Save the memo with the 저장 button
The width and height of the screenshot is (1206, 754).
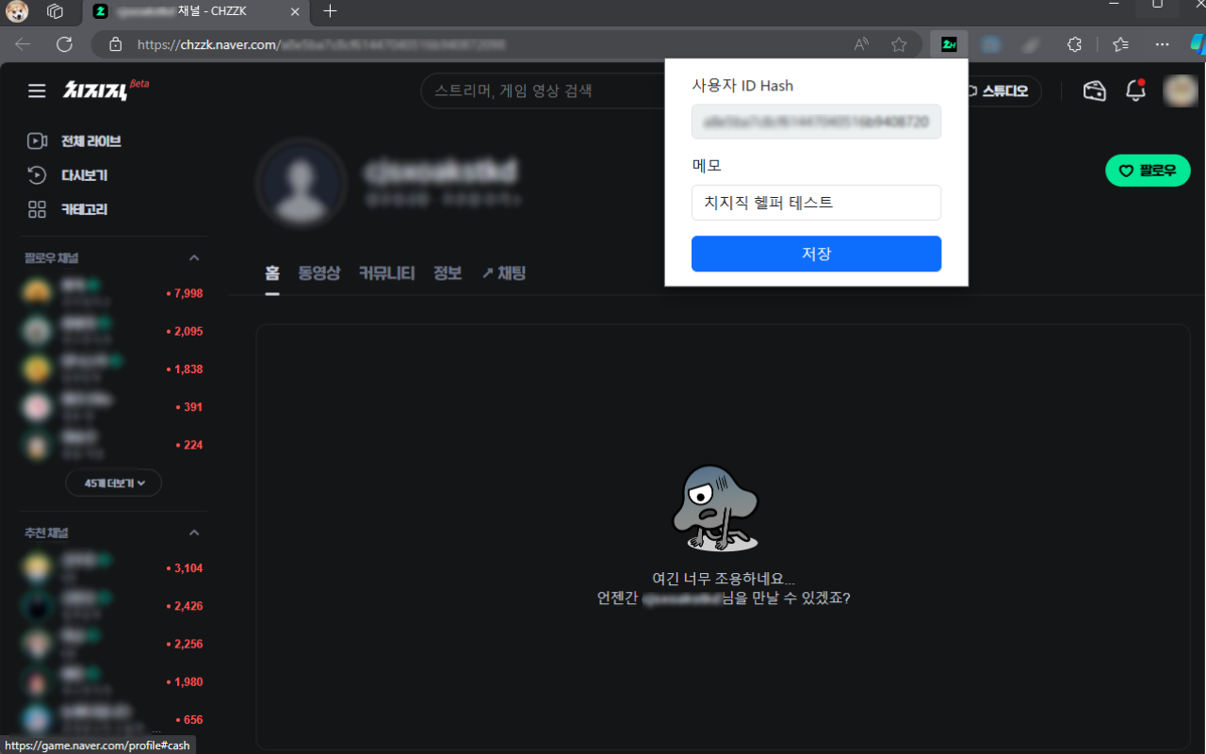coord(816,254)
